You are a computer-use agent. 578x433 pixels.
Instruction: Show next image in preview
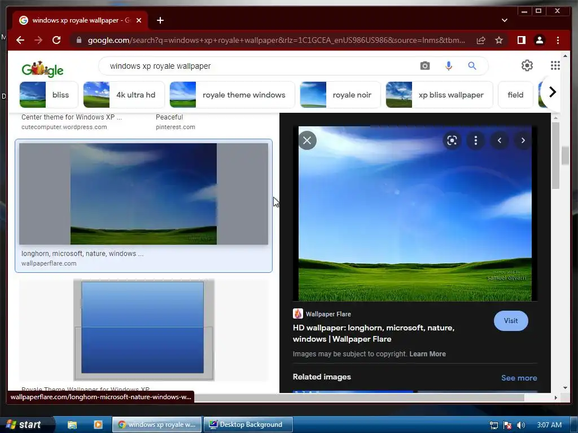point(523,140)
